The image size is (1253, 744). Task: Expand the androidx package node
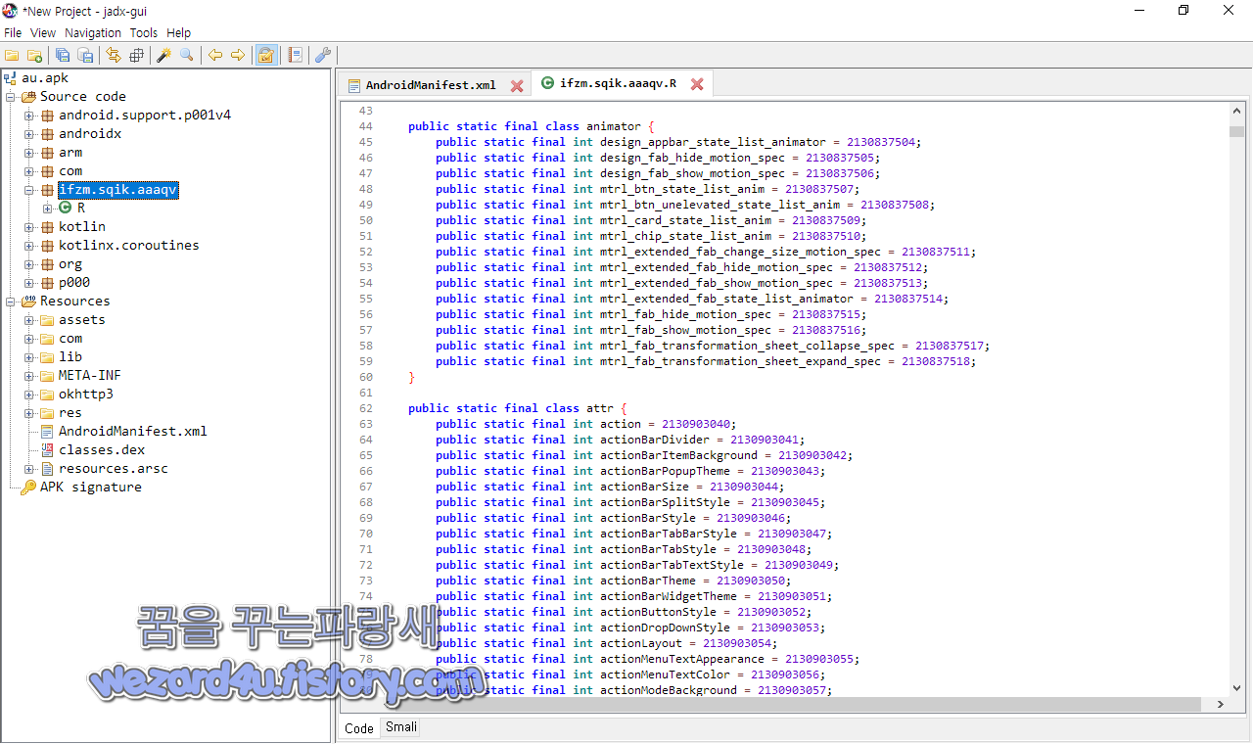tap(29, 134)
